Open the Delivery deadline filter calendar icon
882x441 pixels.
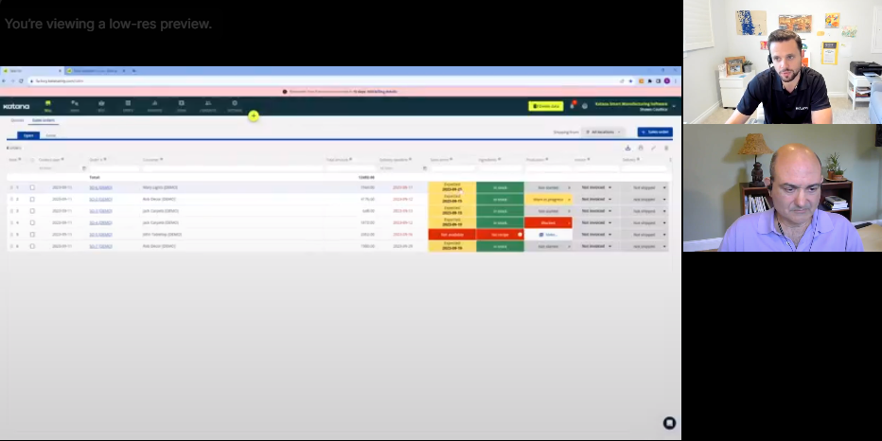[x=425, y=168]
